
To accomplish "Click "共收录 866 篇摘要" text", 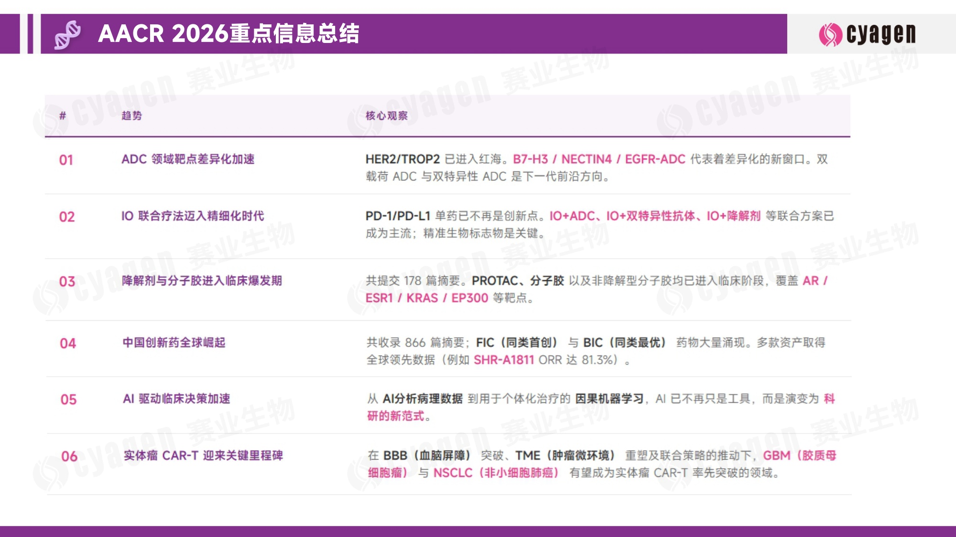I will click(415, 342).
